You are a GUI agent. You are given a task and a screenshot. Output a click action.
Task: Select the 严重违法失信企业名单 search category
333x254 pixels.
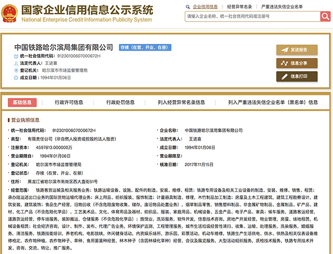[282, 7]
